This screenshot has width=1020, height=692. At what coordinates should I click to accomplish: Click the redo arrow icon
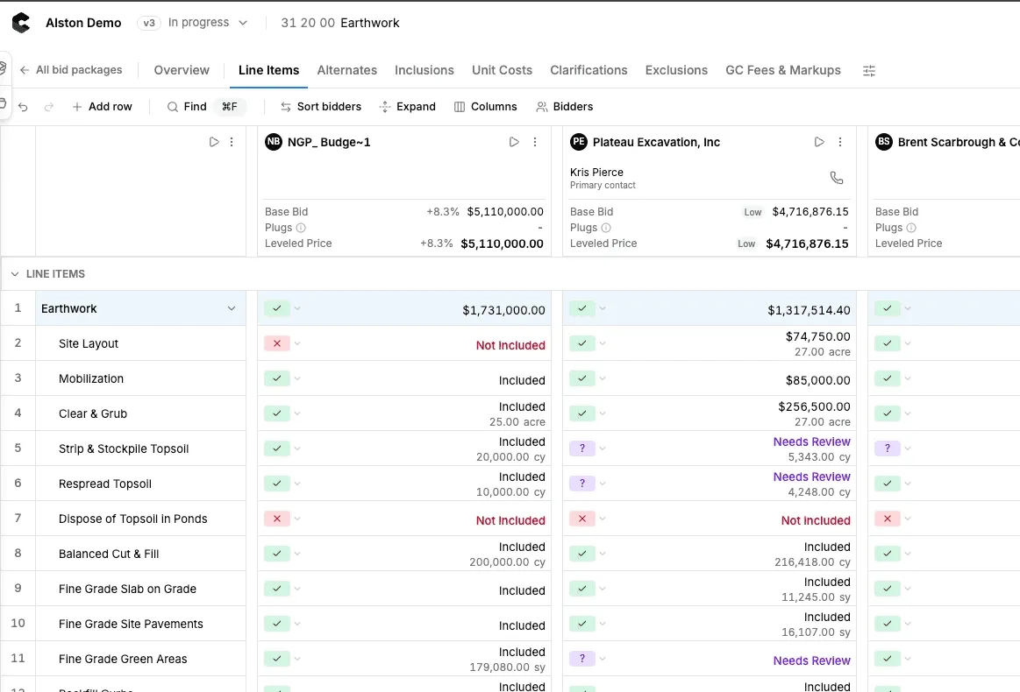(x=49, y=107)
